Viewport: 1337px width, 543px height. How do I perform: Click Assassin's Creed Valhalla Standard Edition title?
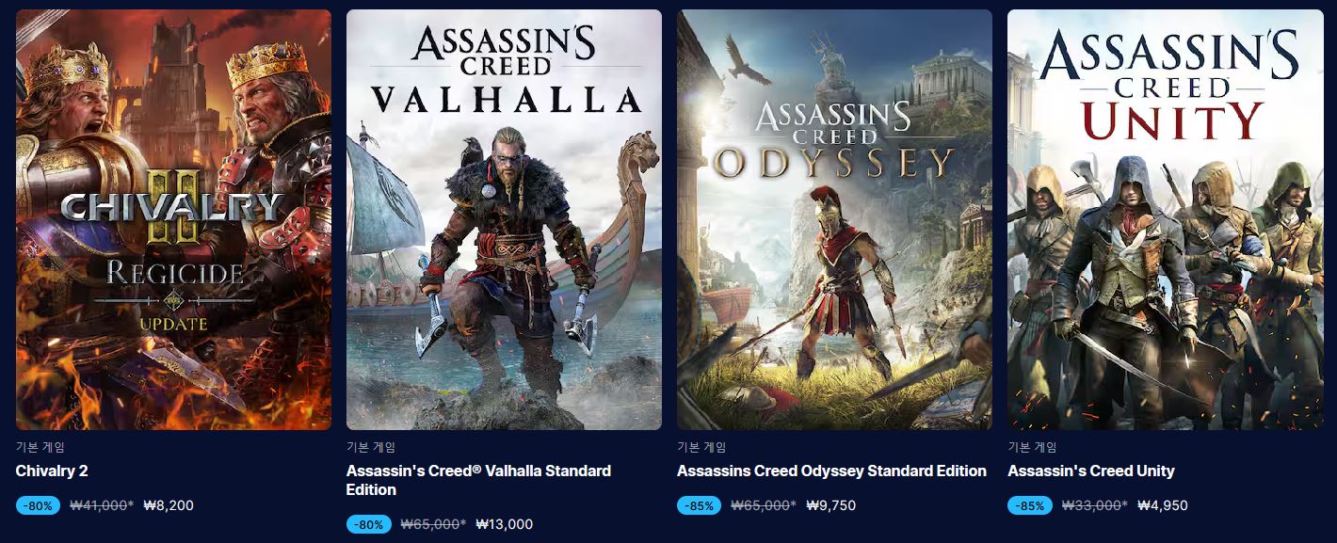pos(478,480)
